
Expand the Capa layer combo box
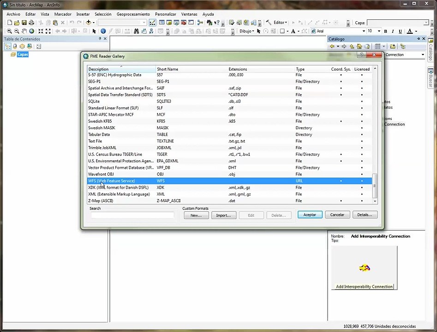tap(426, 23)
